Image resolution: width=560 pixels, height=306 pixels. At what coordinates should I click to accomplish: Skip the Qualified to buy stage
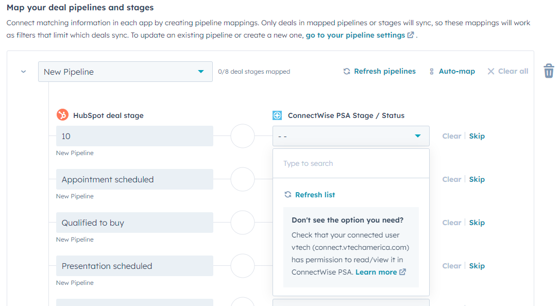(477, 223)
